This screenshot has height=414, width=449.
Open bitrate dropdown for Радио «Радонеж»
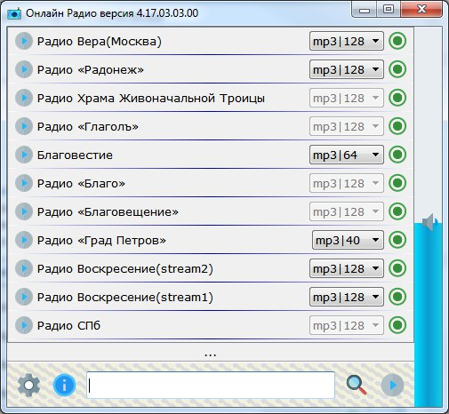point(347,69)
